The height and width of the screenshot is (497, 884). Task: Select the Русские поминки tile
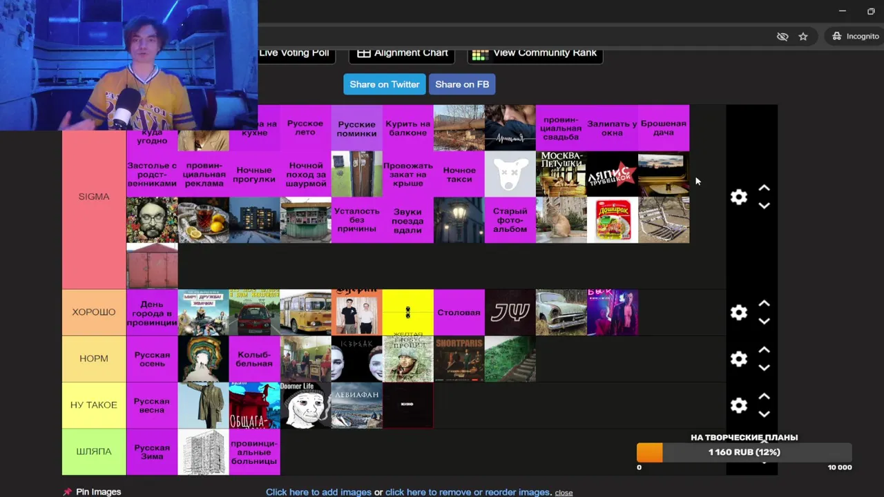(356, 128)
